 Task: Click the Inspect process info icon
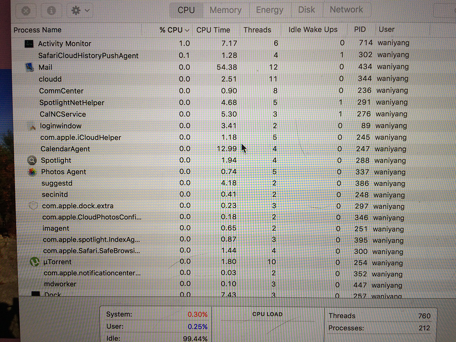tap(51, 11)
